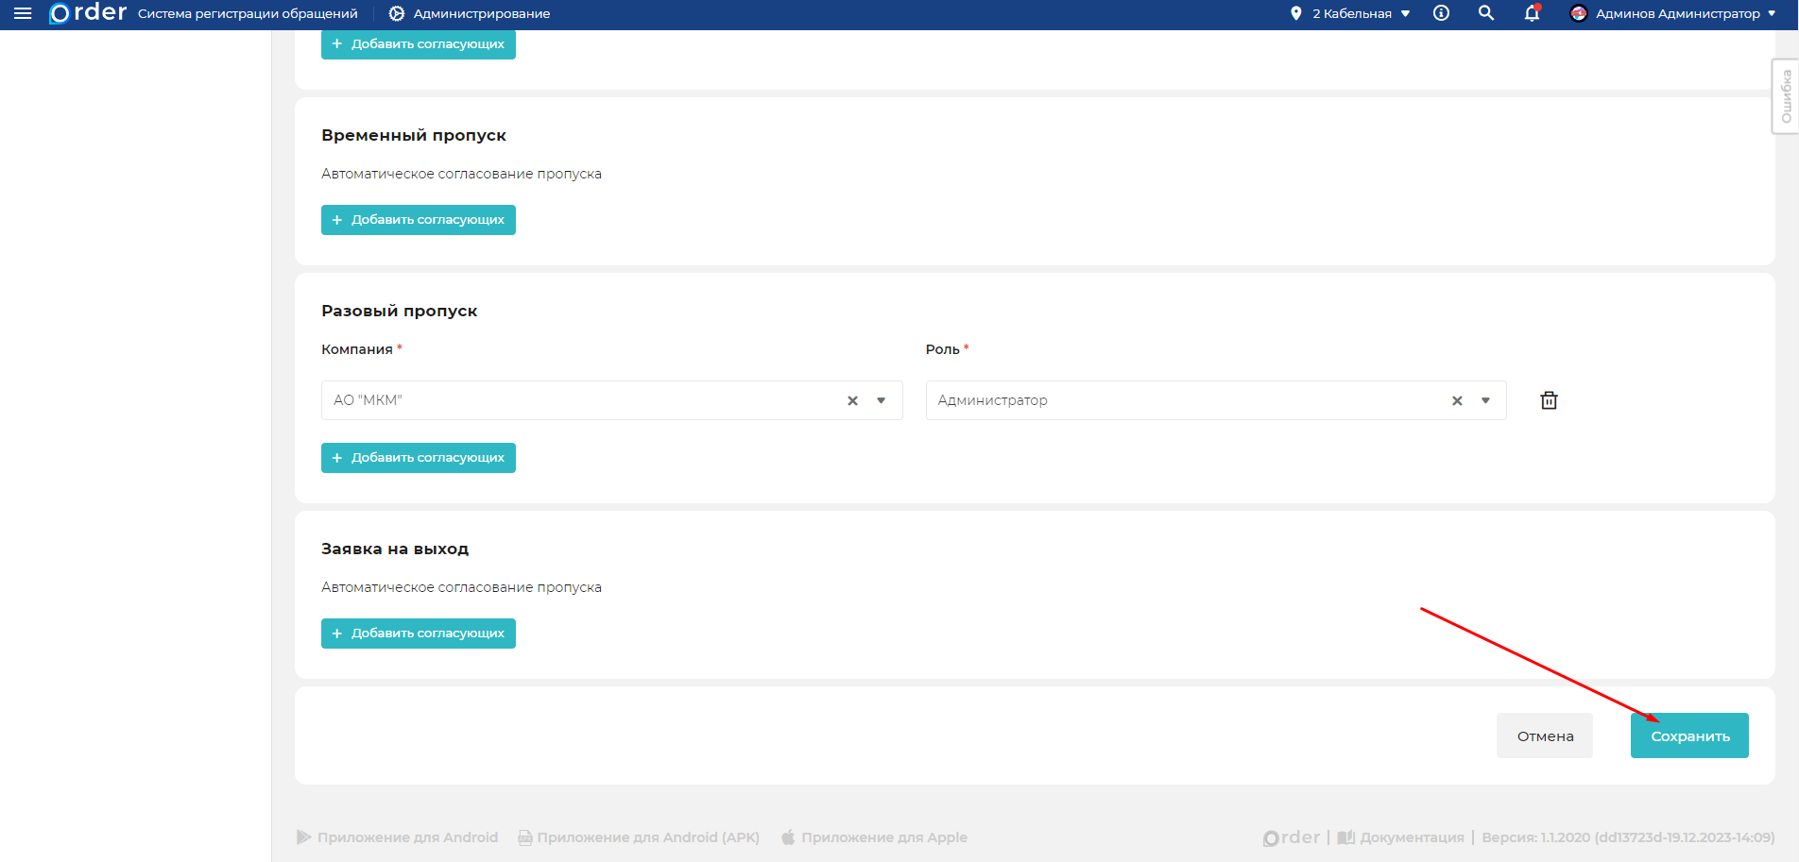Expand the Роль dropdown arrow
The width and height of the screenshot is (1799, 862).
pos(1486,400)
